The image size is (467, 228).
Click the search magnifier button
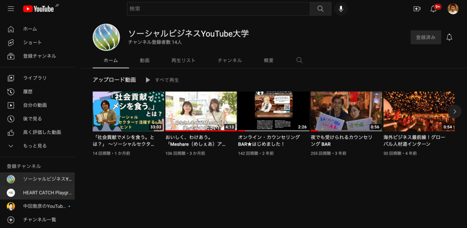[320, 9]
